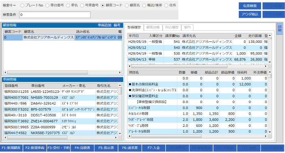Click the 検索条件 input field

click(55, 15)
